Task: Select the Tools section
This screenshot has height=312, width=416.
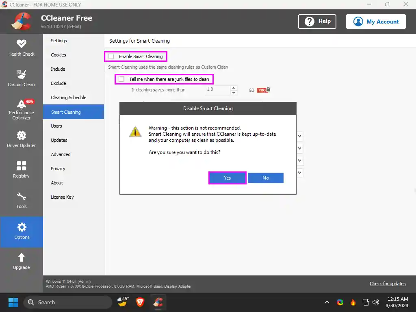Action: click(x=22, y=199)
